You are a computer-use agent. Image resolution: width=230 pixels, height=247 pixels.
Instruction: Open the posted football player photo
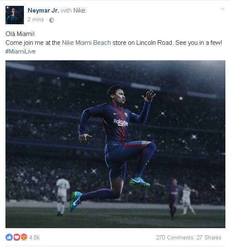115,144
